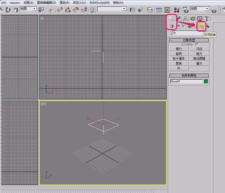The width and height of the screenshot is (225, 193).
Task: Click the Align tool icon
Action: [x=140, y=10]
